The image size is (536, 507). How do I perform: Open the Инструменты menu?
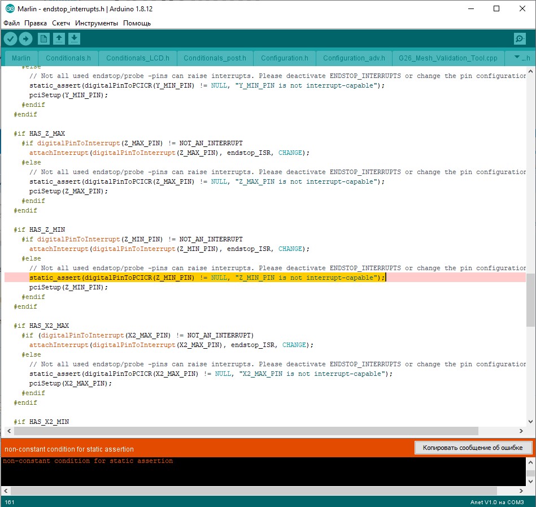pyautogui.click(x=97, y=23)
